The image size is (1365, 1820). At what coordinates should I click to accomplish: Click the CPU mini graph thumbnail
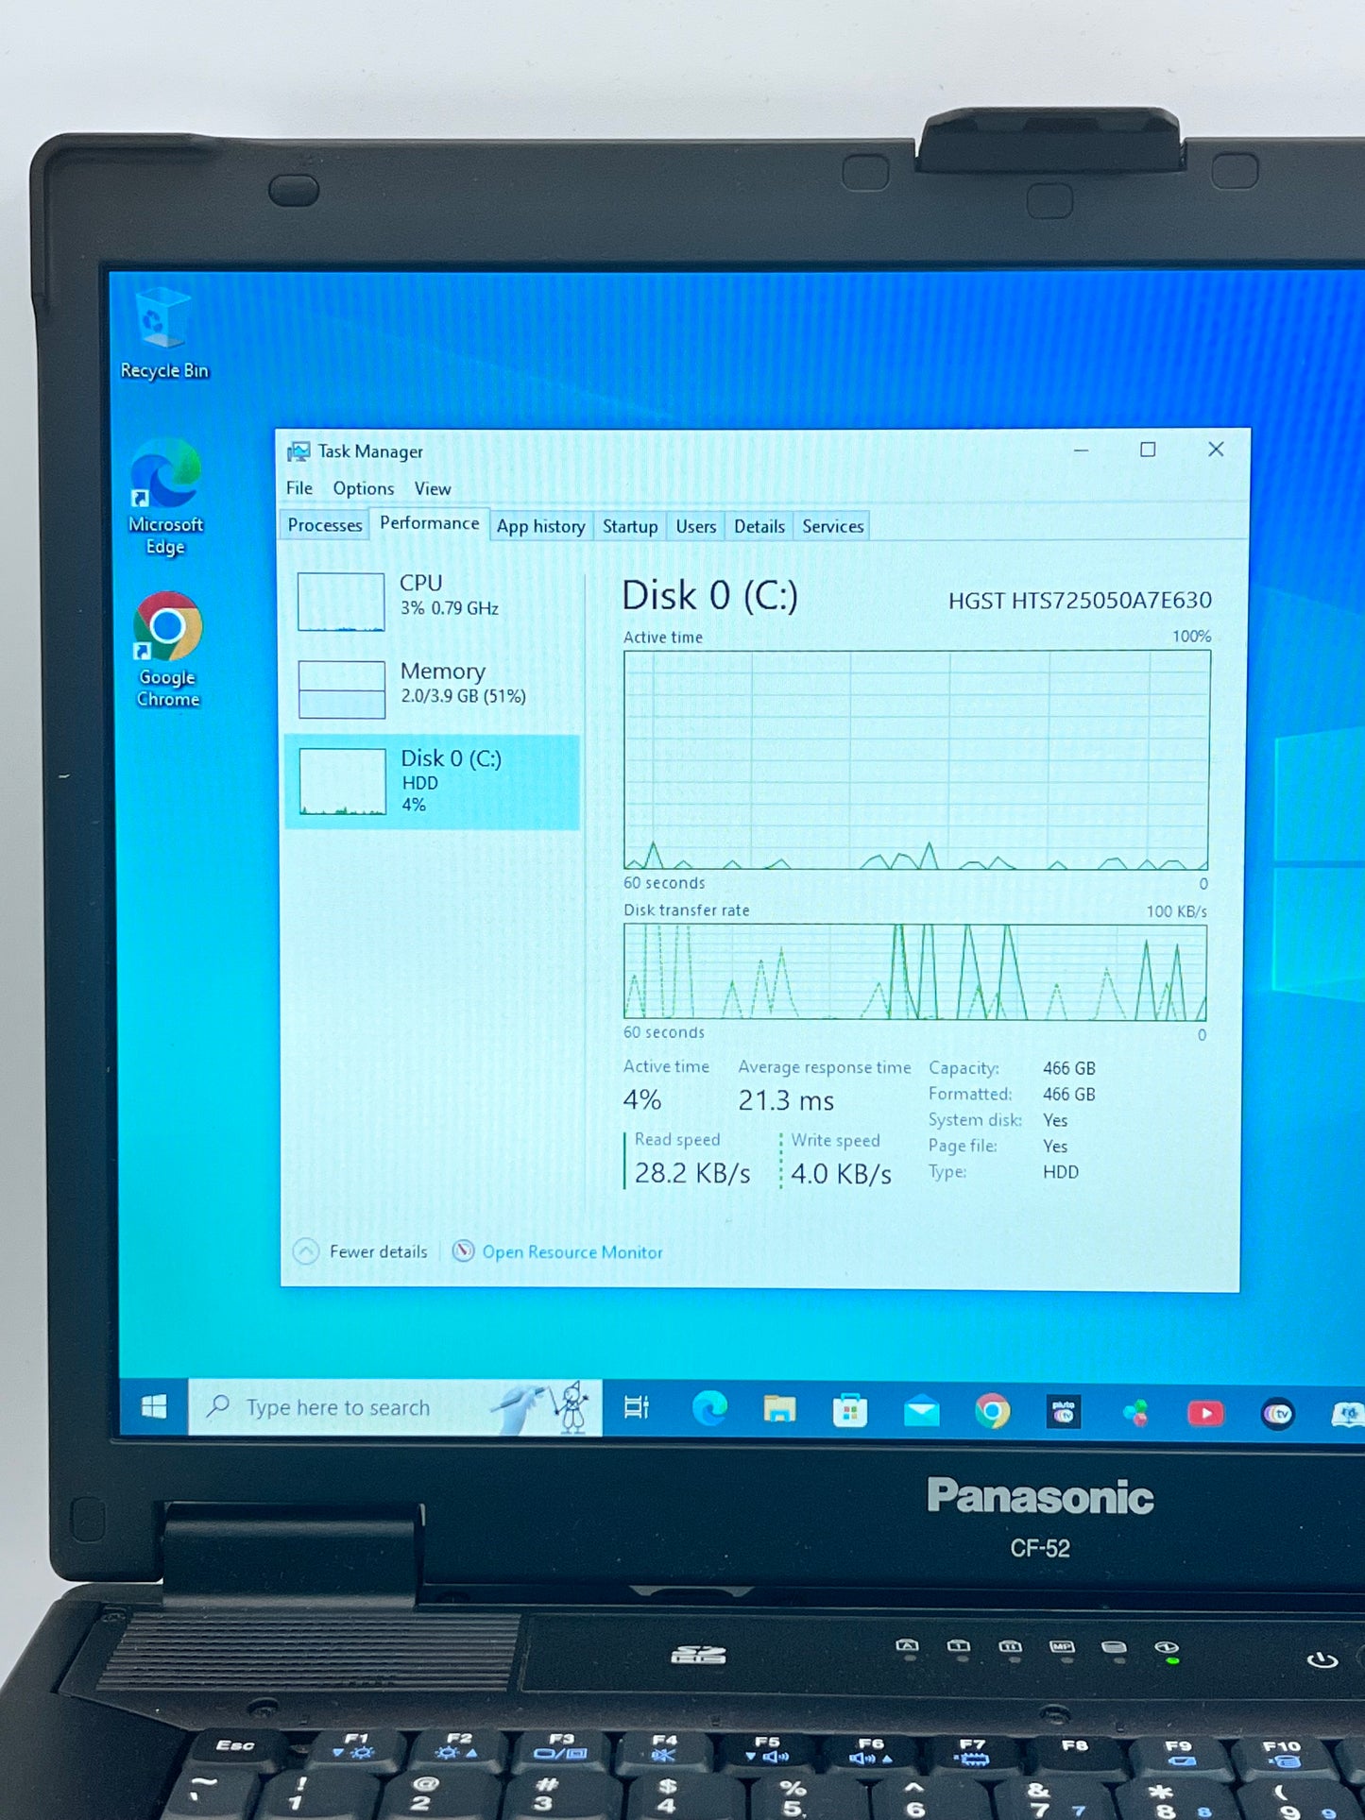(341, 601)
